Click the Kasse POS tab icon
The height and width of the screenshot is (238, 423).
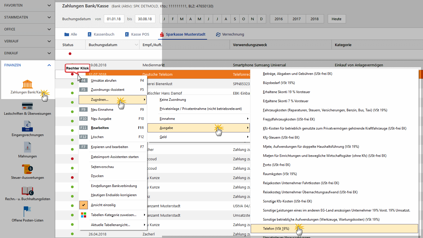pos(127,34)
